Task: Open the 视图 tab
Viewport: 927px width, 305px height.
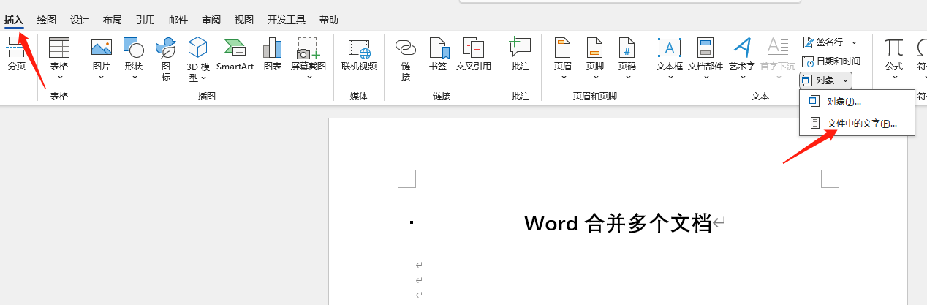Action: [244, 20]
